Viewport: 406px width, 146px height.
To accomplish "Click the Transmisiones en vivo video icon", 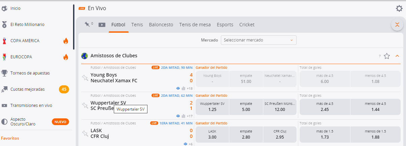I will tap(4, 105).
